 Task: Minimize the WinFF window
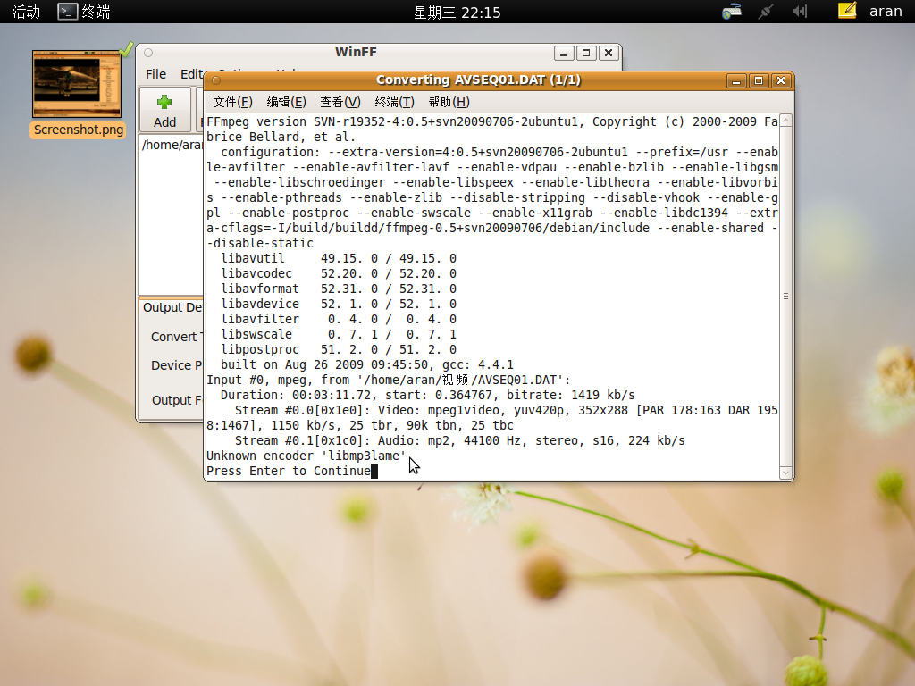click(564, 53)
